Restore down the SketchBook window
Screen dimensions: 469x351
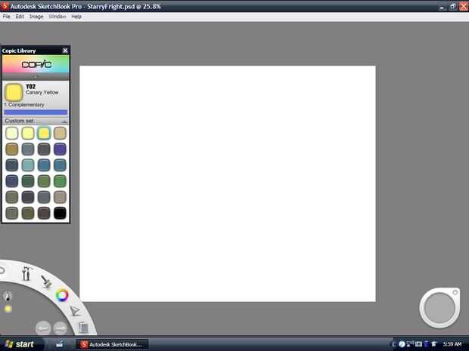[x=453, y=6]
